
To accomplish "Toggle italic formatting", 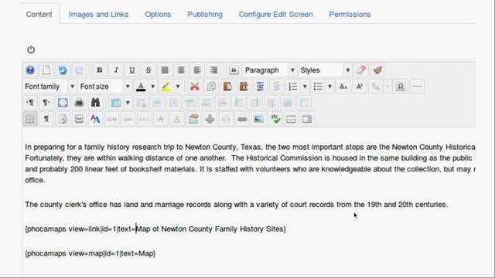I will coord(116,70).
